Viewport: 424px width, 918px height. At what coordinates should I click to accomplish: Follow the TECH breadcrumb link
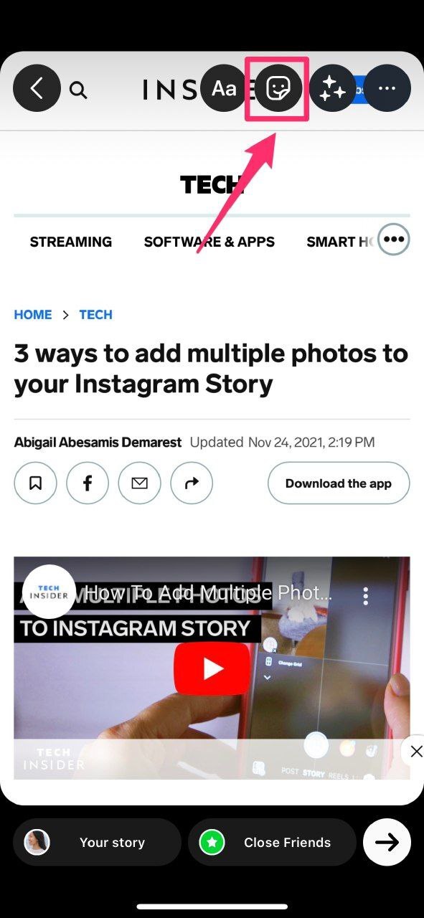96,315
